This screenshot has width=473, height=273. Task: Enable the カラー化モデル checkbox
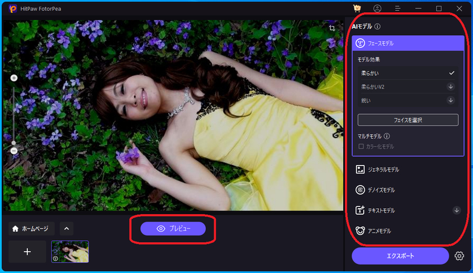[x=361, y=146]
